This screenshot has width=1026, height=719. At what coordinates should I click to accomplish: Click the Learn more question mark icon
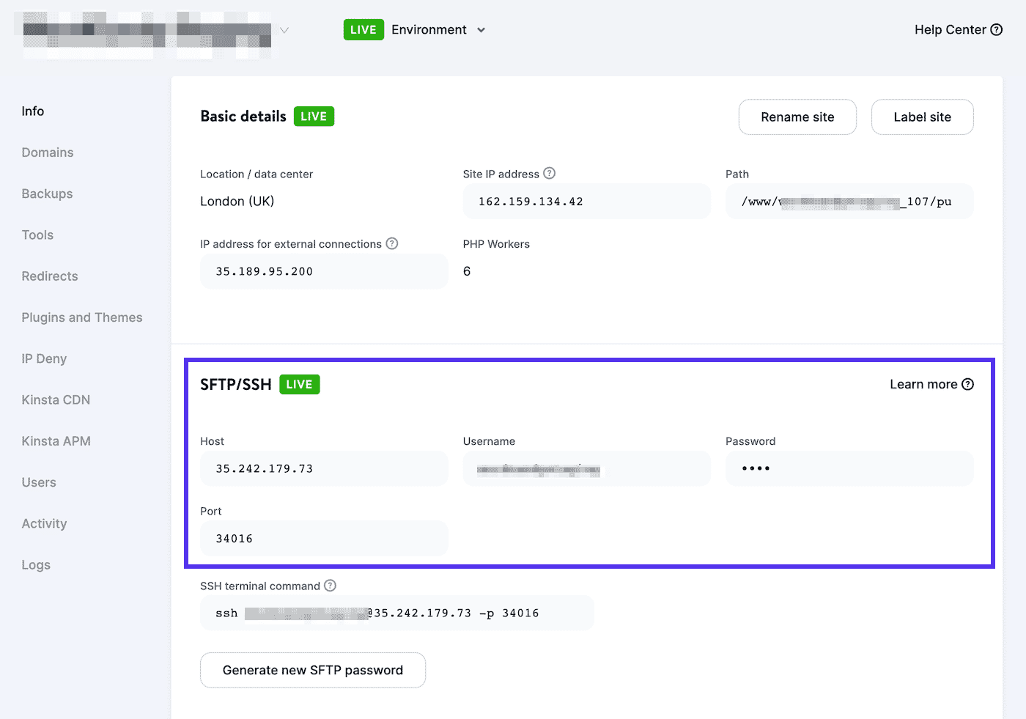(968, 383)
